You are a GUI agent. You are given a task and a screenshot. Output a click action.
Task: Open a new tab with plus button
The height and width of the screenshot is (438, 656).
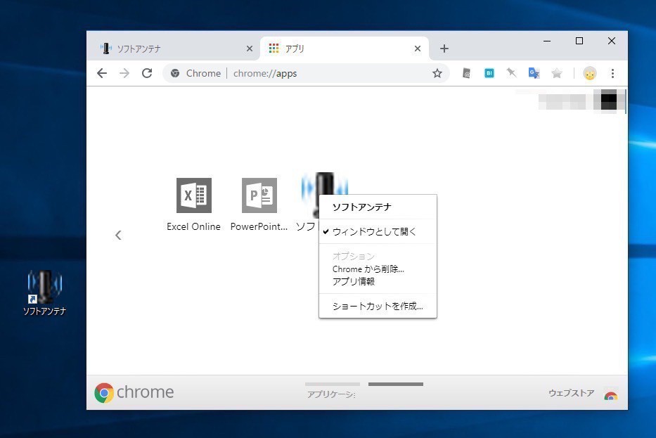(x=444, y=49)
